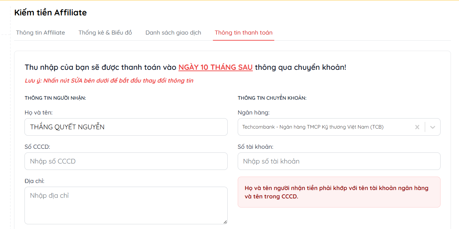Screen dimensions: 459x229
Task: Clear the selected Techcombank bank with X icon
Action: (x=417, y=127)
